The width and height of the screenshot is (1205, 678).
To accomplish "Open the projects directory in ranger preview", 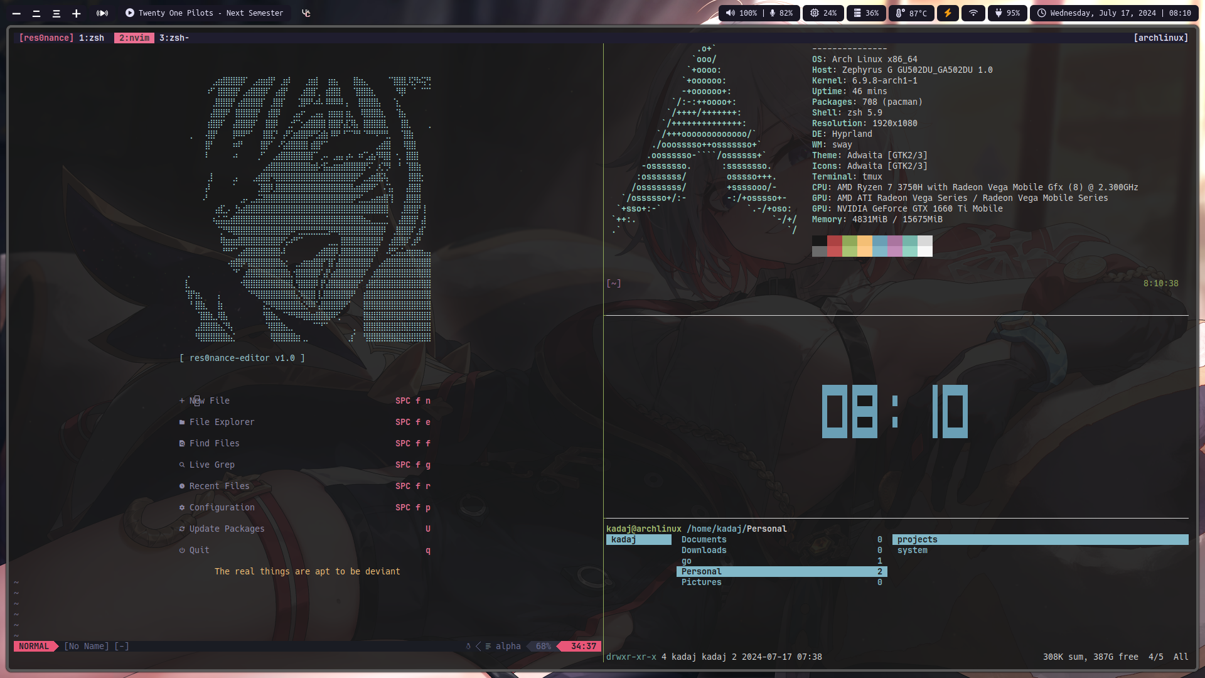I will coord(917,539).
